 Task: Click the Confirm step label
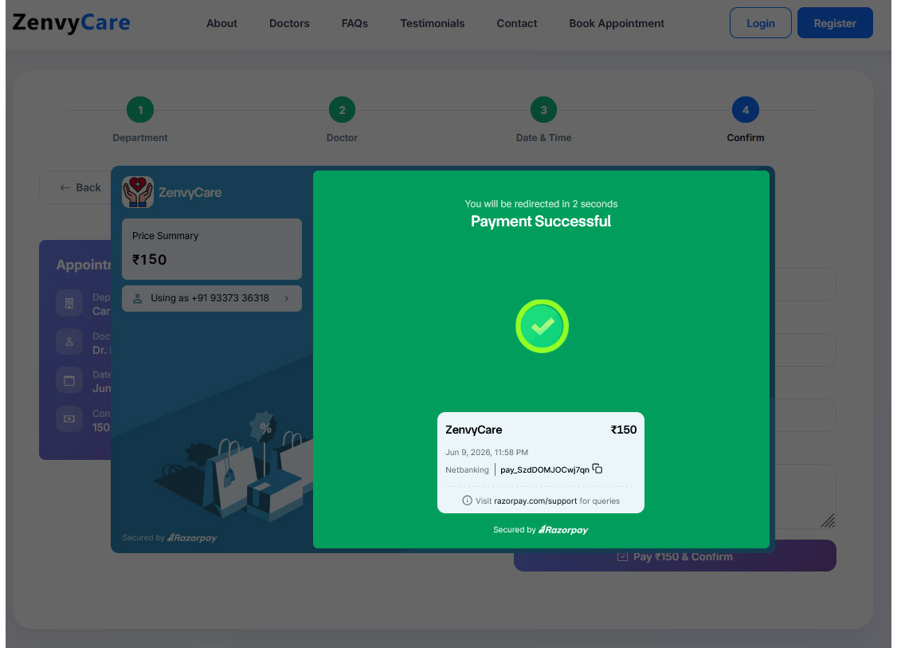tap(746, 138)
